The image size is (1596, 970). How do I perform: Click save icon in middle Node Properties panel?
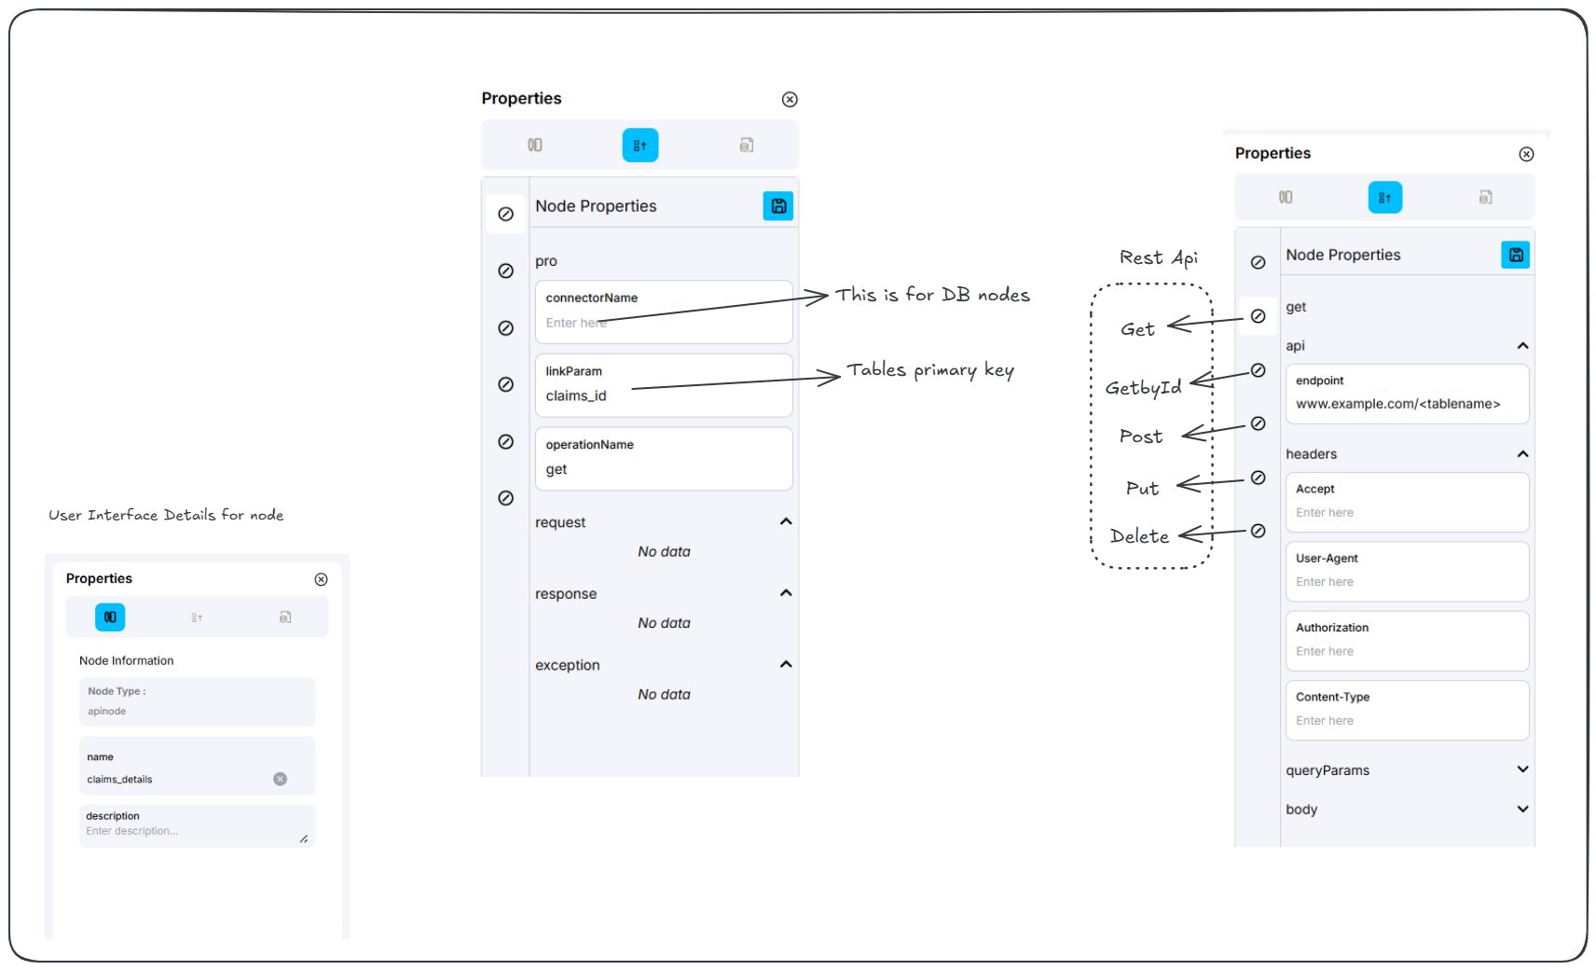click(x=777, y=206)
